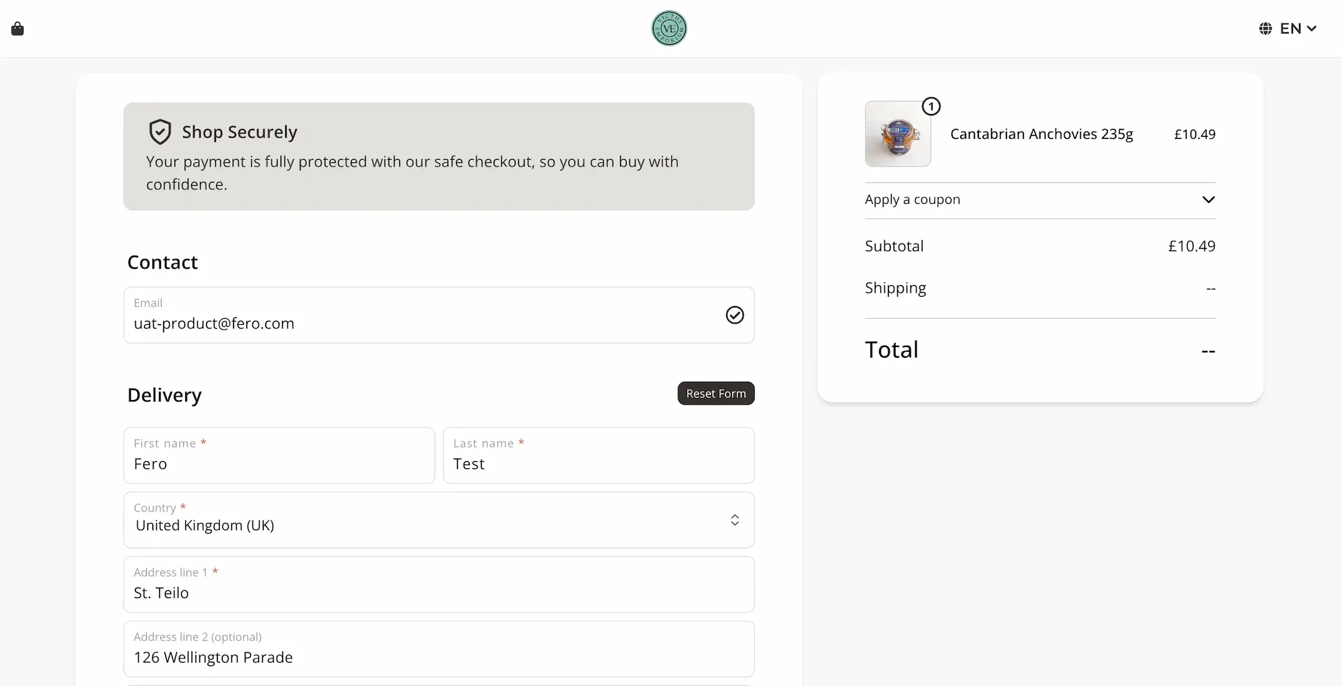Image resolution: width=1342 pixels, height=686 pixels.
Task: Click the quantity badge on product image
Action: coord(931,106)
